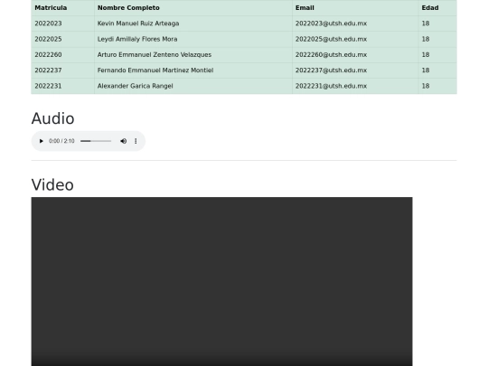Click name Arturo Emmanuel Zenteno Velazques
The height and width of the screenshot is (366, 488).
click(155, 54)
